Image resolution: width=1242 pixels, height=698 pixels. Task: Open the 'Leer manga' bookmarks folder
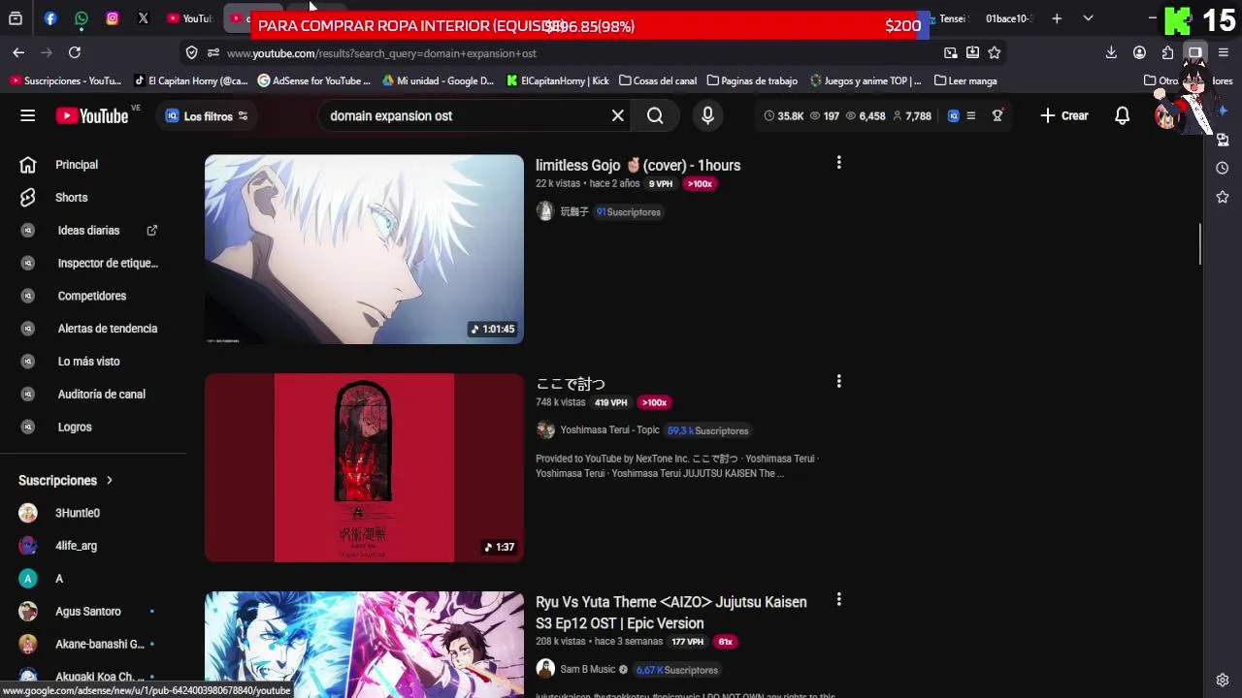click(x=965, y=81)
